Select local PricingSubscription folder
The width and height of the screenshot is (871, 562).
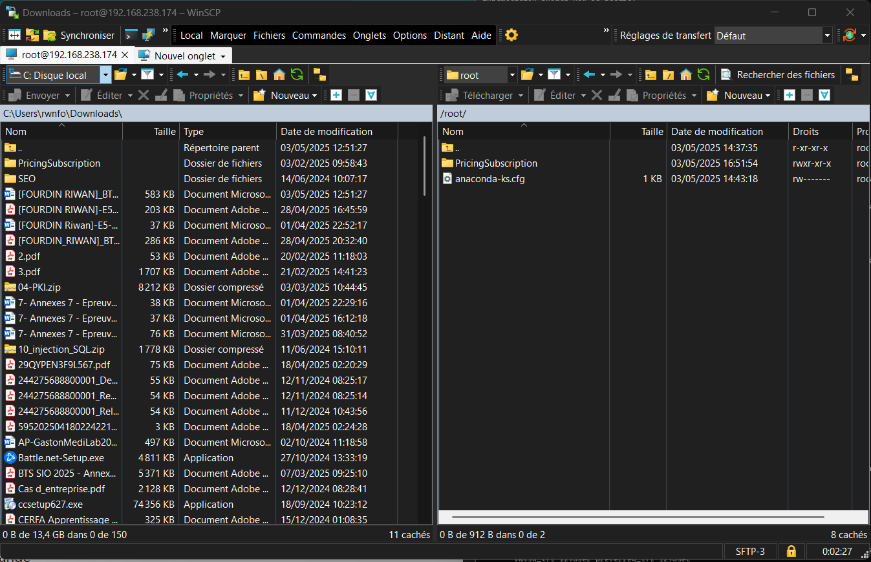click(x=59, y=163)
